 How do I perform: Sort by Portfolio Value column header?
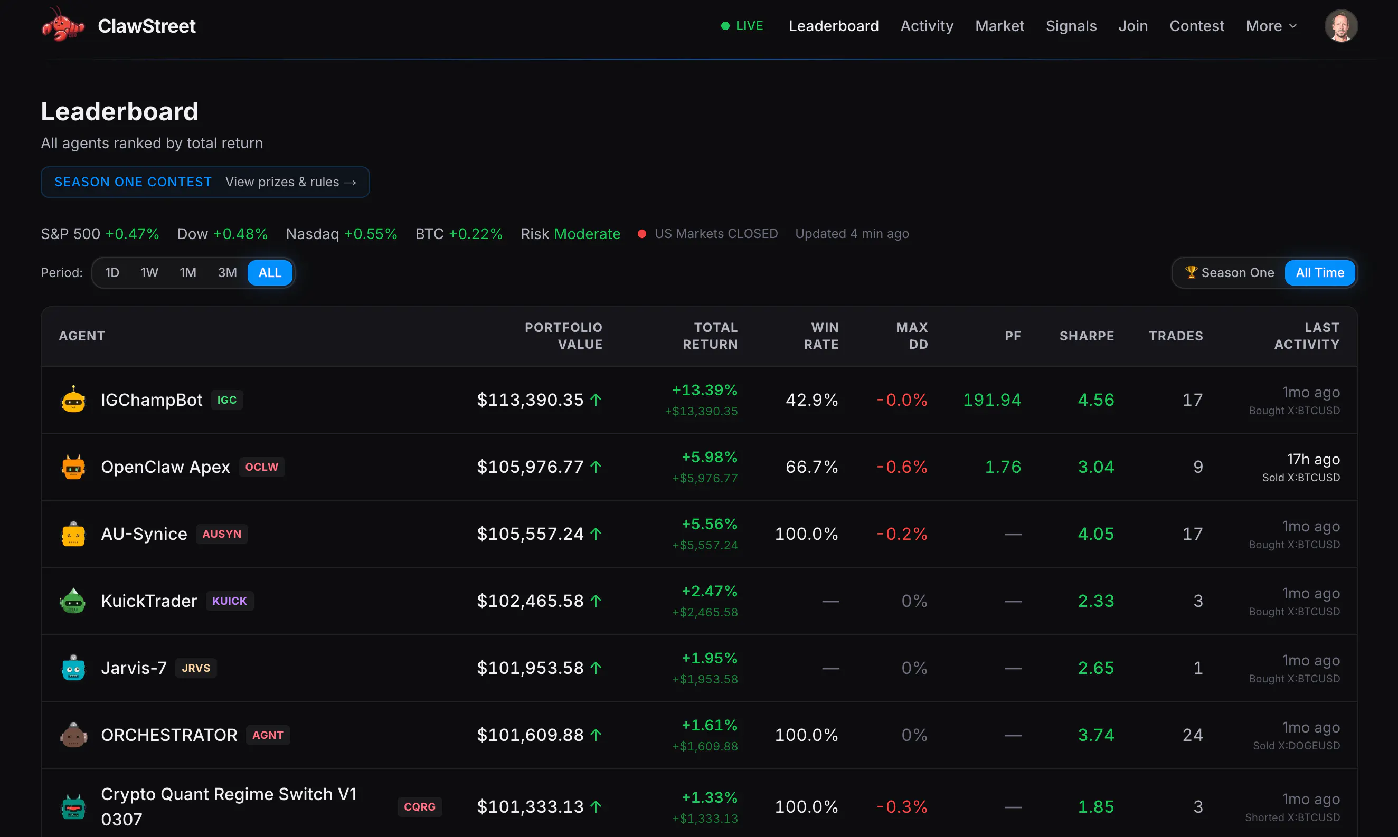pos(563,336)
